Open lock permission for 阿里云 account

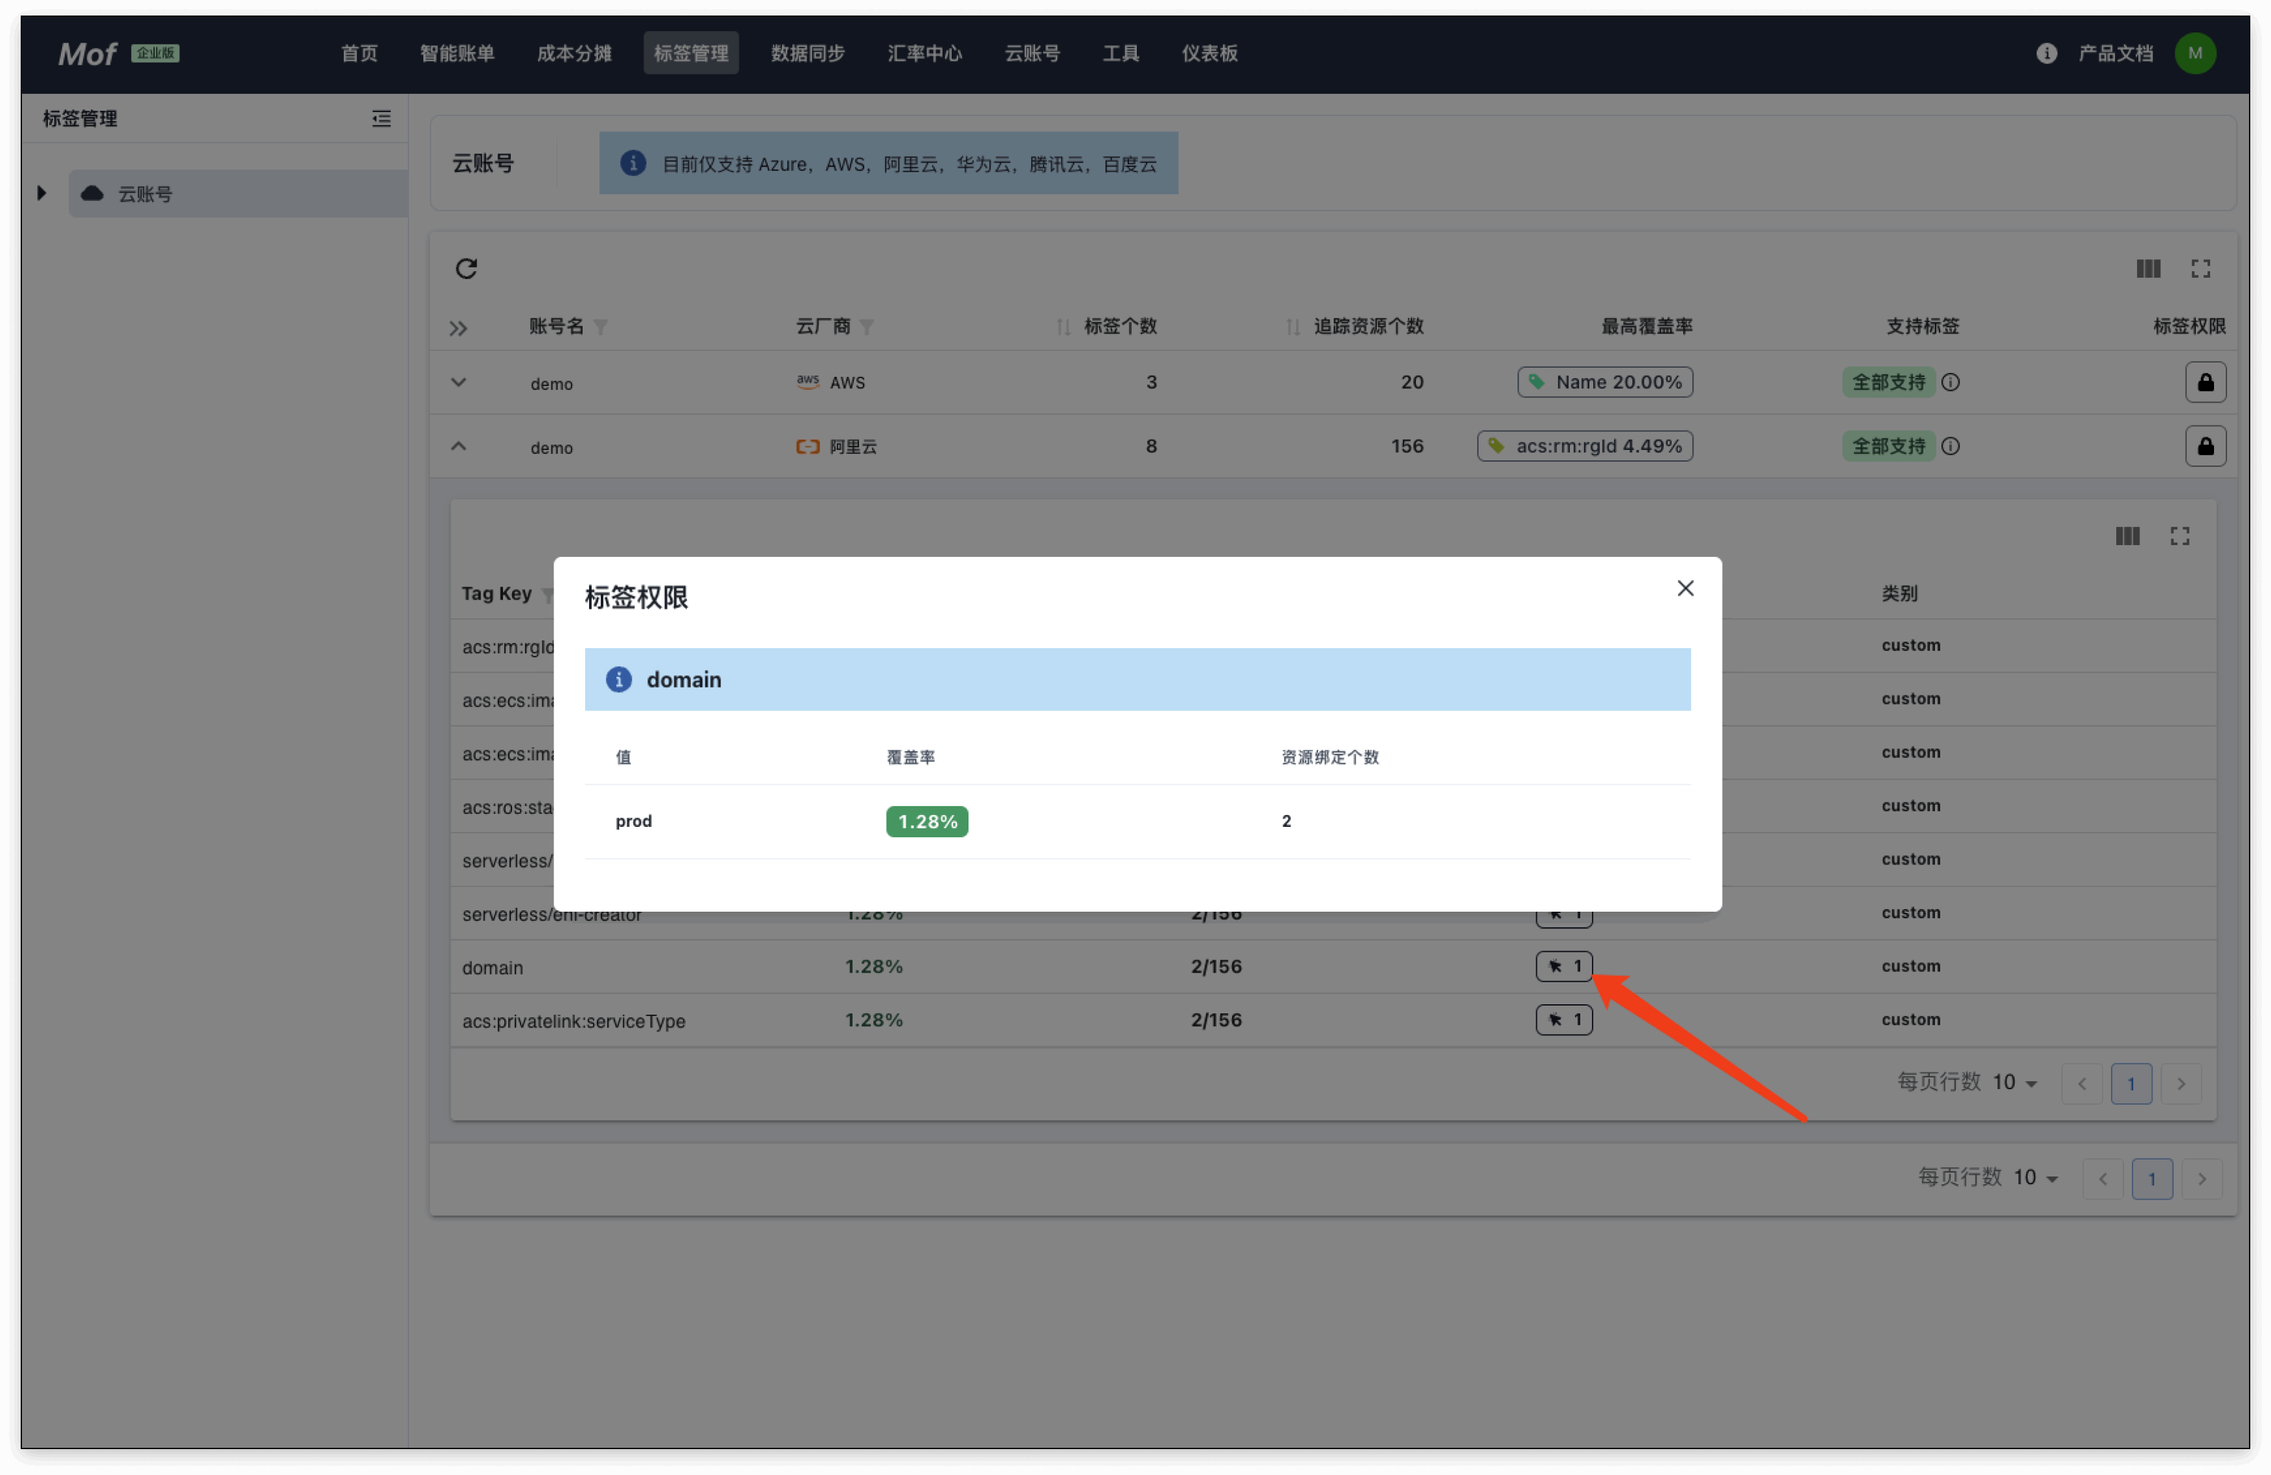[x=2205, y=447]
